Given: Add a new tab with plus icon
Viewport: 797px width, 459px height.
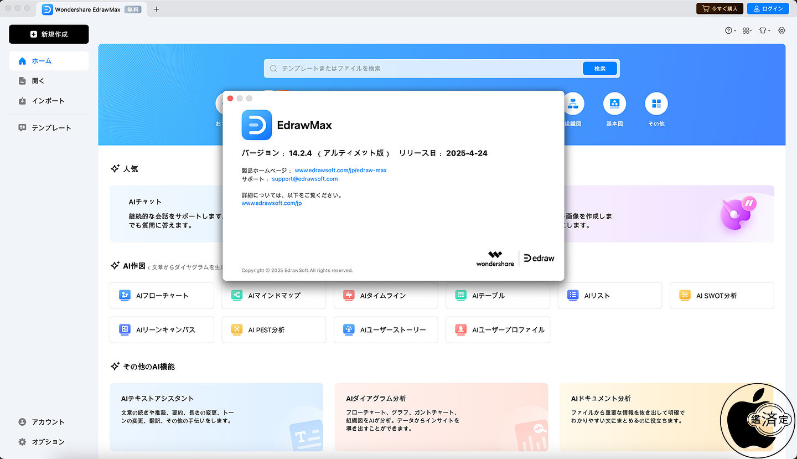Looking at the screenshot, I should point(157,9).
